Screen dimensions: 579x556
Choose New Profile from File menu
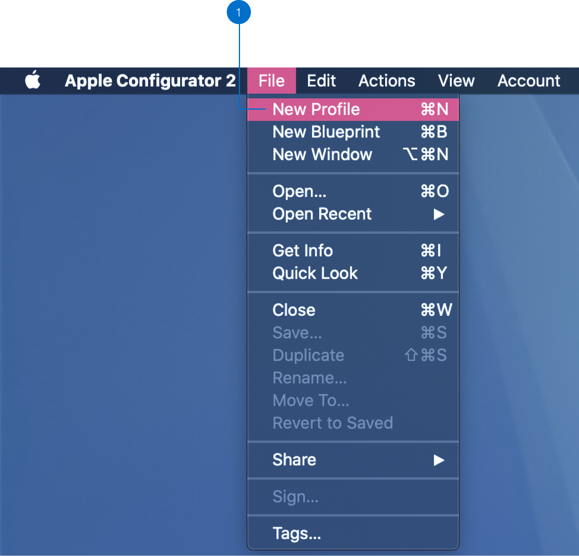point(353,109)
